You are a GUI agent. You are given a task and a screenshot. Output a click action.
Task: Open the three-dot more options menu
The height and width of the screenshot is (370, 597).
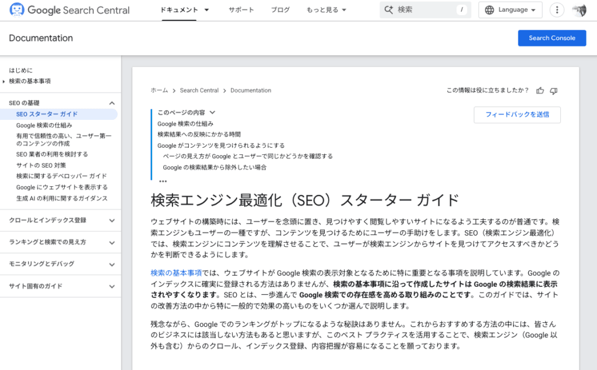557,10
